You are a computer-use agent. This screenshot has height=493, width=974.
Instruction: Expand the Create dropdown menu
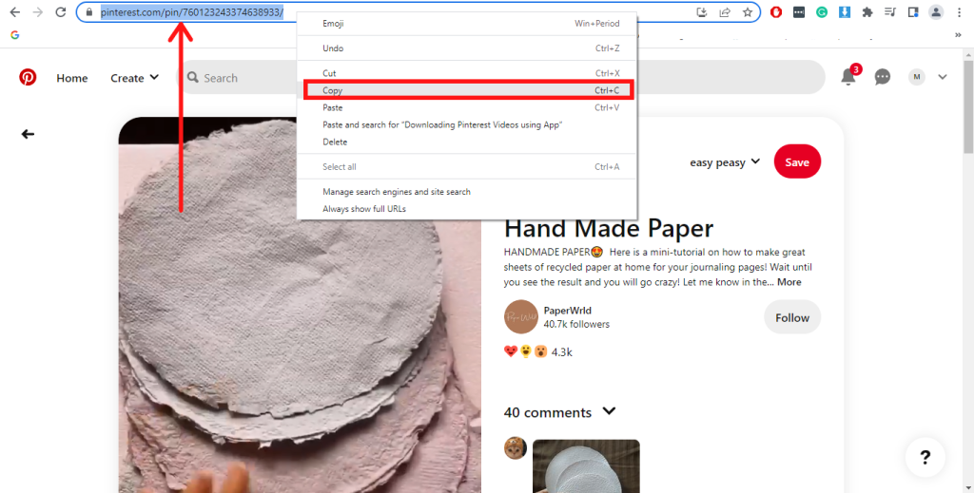134,78
